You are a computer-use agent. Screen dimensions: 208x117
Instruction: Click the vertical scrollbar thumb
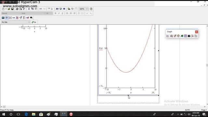(x=207, y=65)
